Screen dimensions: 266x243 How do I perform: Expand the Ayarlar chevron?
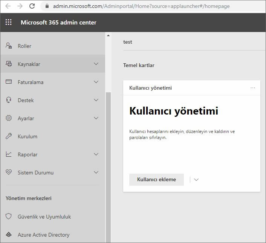point(96,118)
